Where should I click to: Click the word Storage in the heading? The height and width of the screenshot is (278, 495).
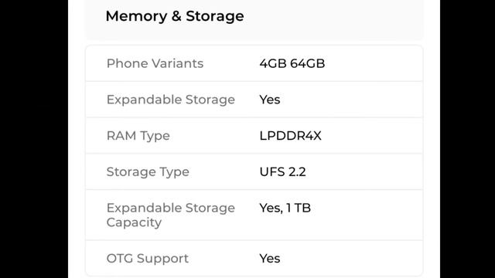coord(215,16)
